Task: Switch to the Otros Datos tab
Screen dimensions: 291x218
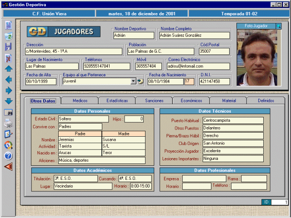Action: click(43, 101)
